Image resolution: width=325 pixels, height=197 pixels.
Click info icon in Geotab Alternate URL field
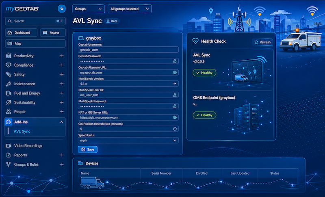tap(175, 72)
